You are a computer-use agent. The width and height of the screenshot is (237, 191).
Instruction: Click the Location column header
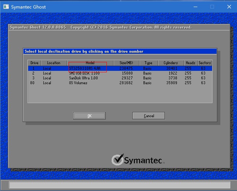(53, 63)
